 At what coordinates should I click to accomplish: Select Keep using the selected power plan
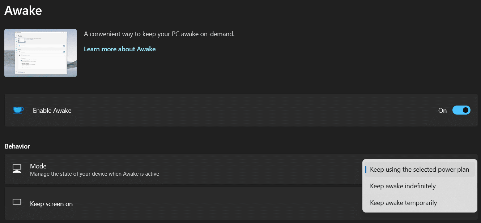point(419,170)
